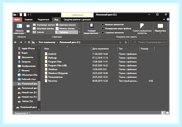This screenshot has height=127, width=182.
Task: Enable the Расширения имен файлов checkbox
Action: 103,28
